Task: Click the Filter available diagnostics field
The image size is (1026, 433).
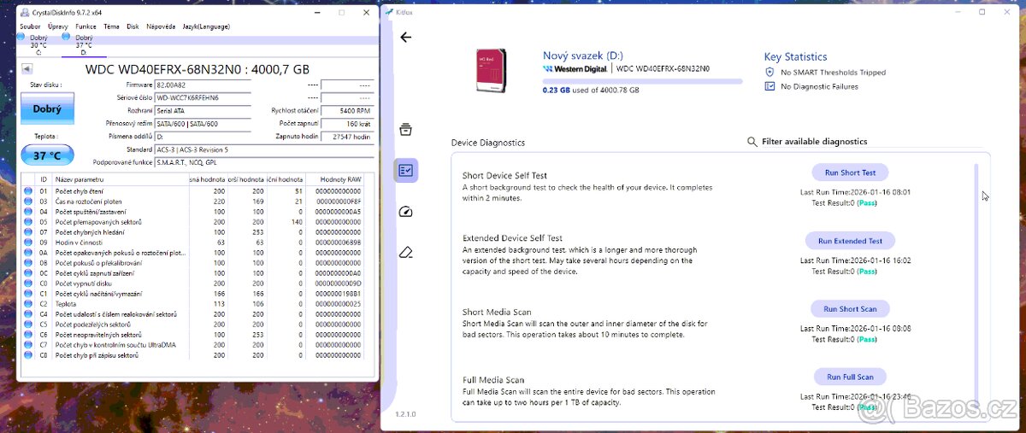Action: coord(814,142)
